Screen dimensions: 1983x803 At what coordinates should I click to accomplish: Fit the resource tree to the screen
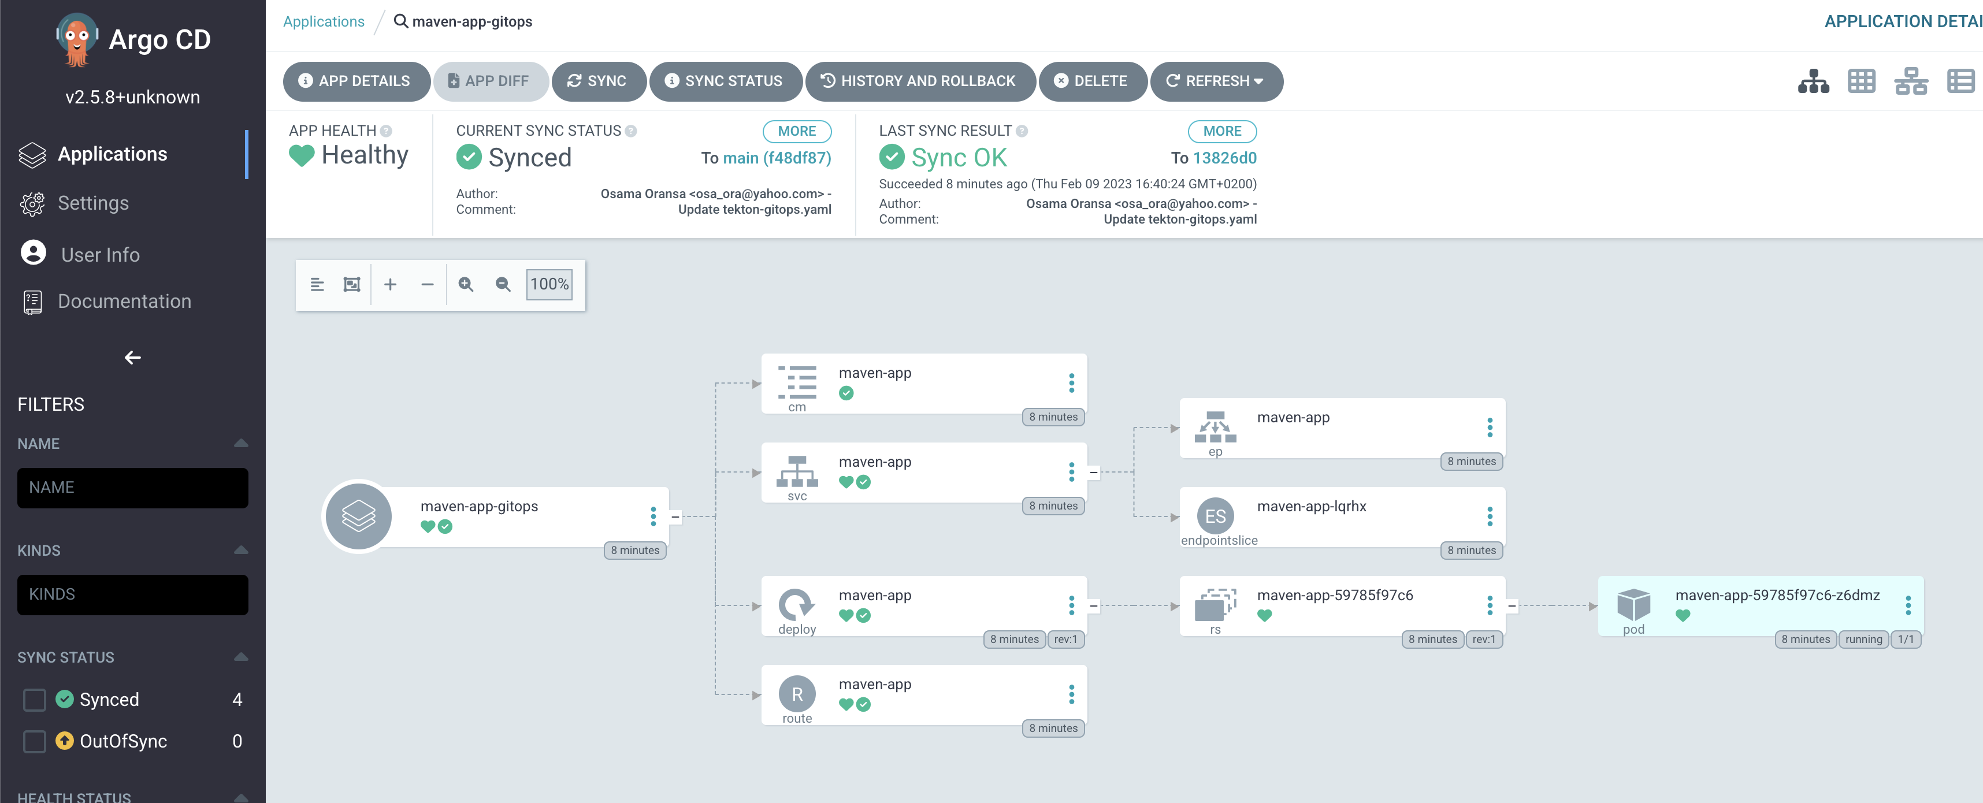click(x=352, y=284)
